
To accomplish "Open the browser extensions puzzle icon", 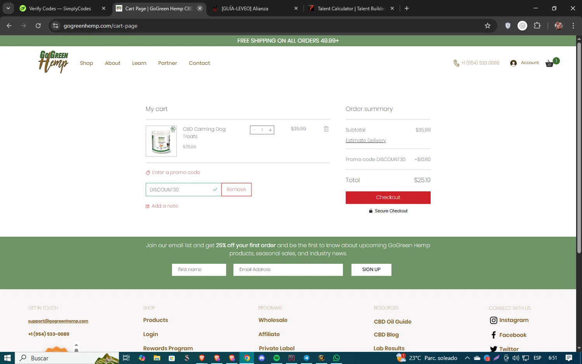I will (x=537, y=26).
